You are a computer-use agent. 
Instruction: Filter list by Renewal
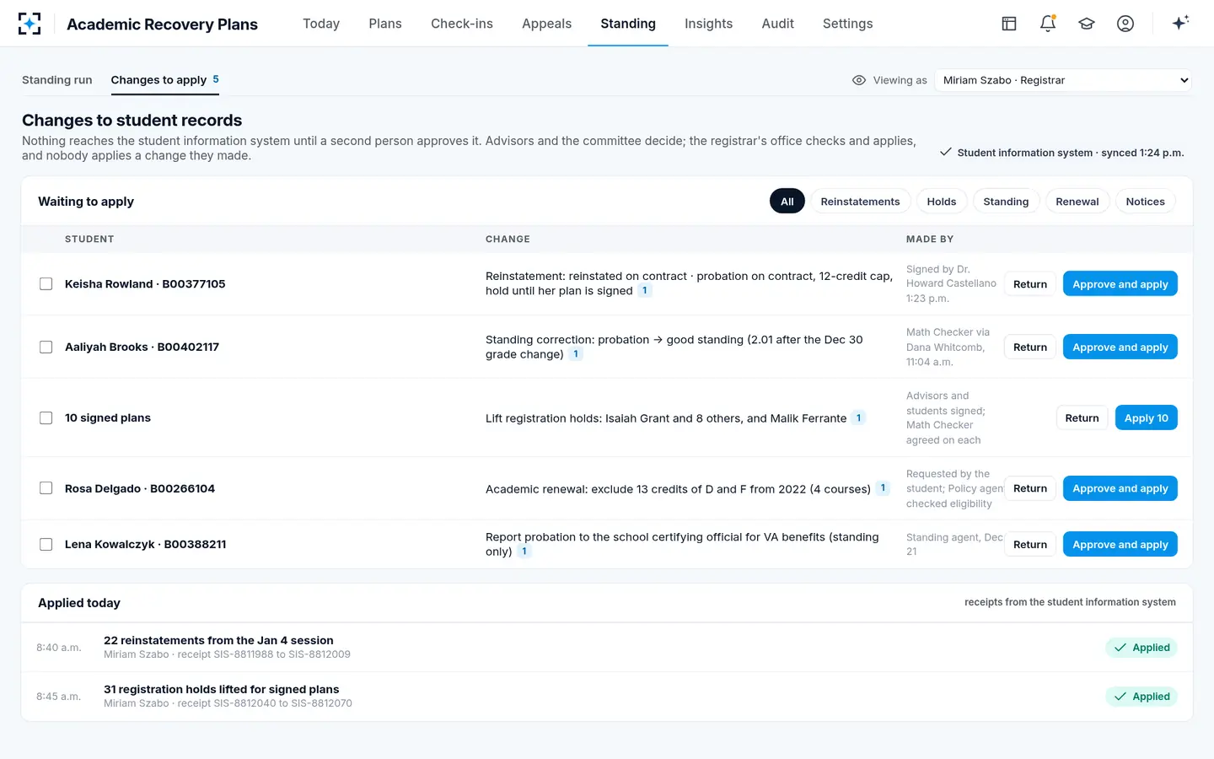point(1077,202)
